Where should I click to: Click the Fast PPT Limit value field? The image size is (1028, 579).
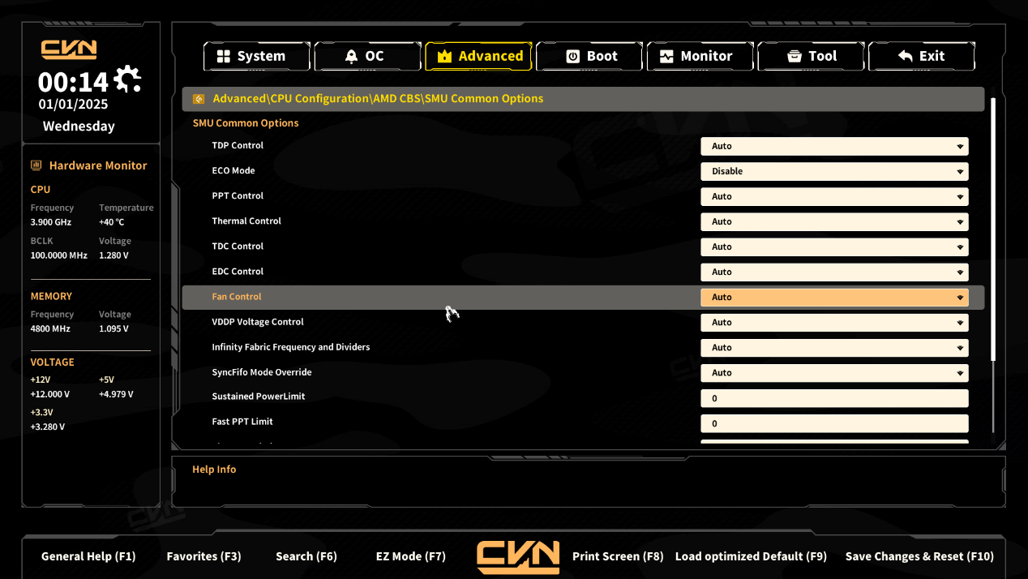(x=834, y=423)
